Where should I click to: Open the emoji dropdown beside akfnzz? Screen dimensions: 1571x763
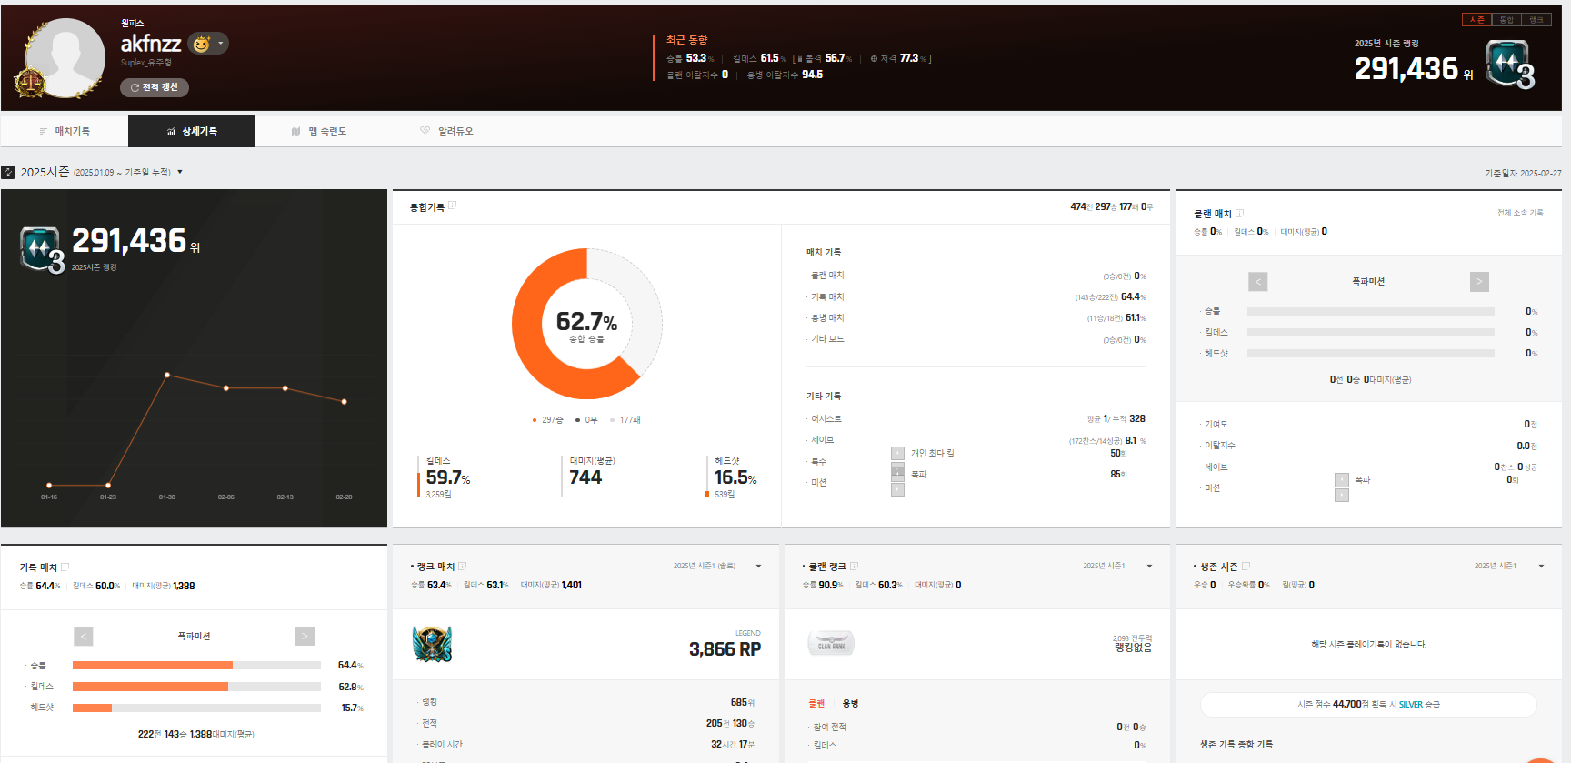coord(220,44)
